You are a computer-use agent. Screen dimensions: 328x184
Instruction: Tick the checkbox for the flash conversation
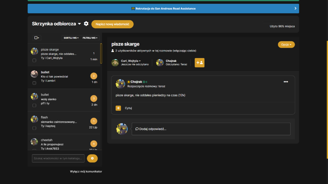[34, 128]
